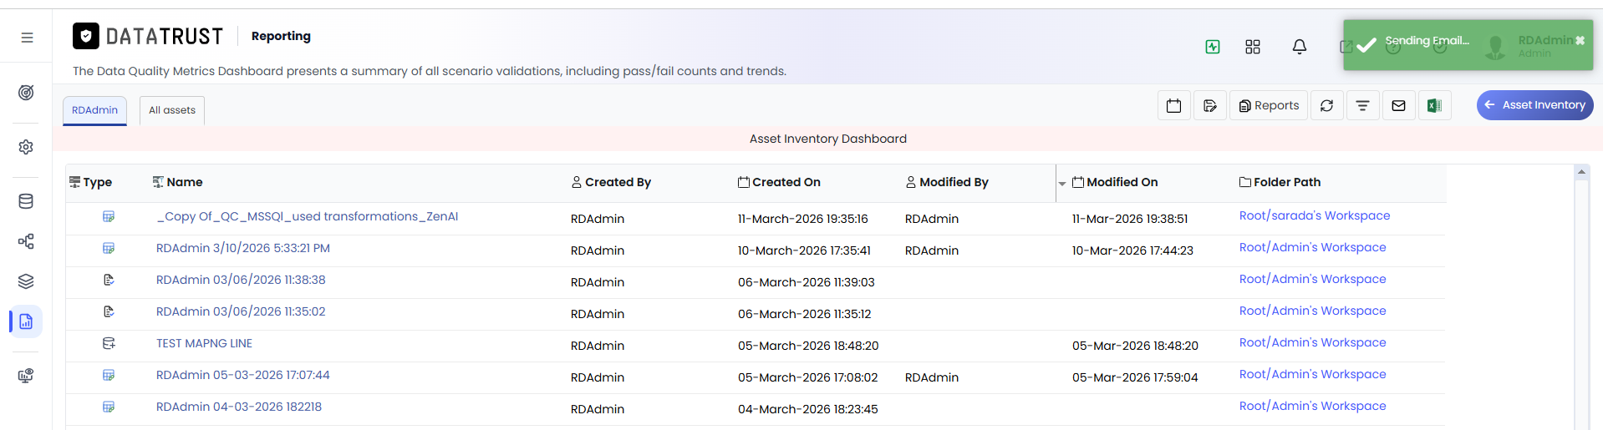Open the TEST MAPNG LINE asset link
The image size is (1603, 430).
[204, 343]
